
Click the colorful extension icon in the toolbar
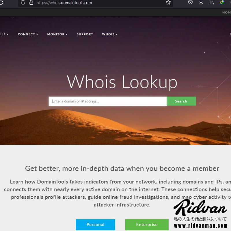pos(222,3)
